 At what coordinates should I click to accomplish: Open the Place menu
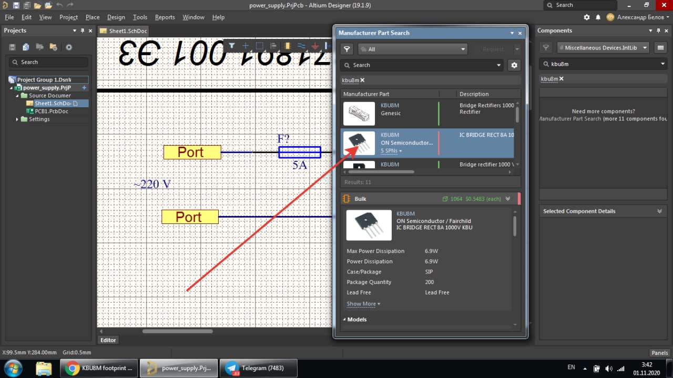pos(93,17)
